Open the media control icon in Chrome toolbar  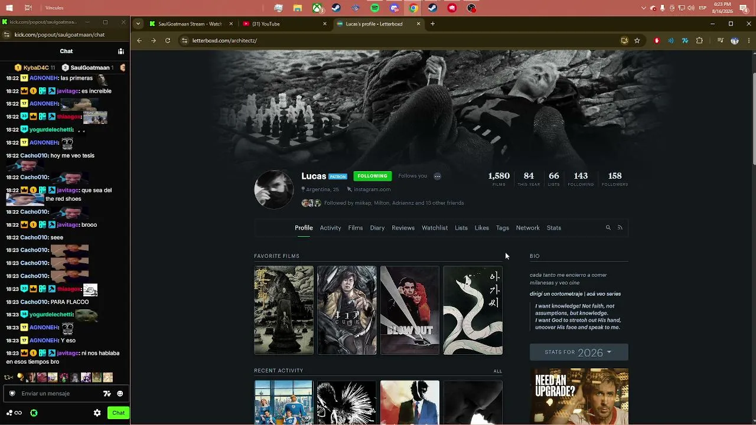tap(721, 41)
